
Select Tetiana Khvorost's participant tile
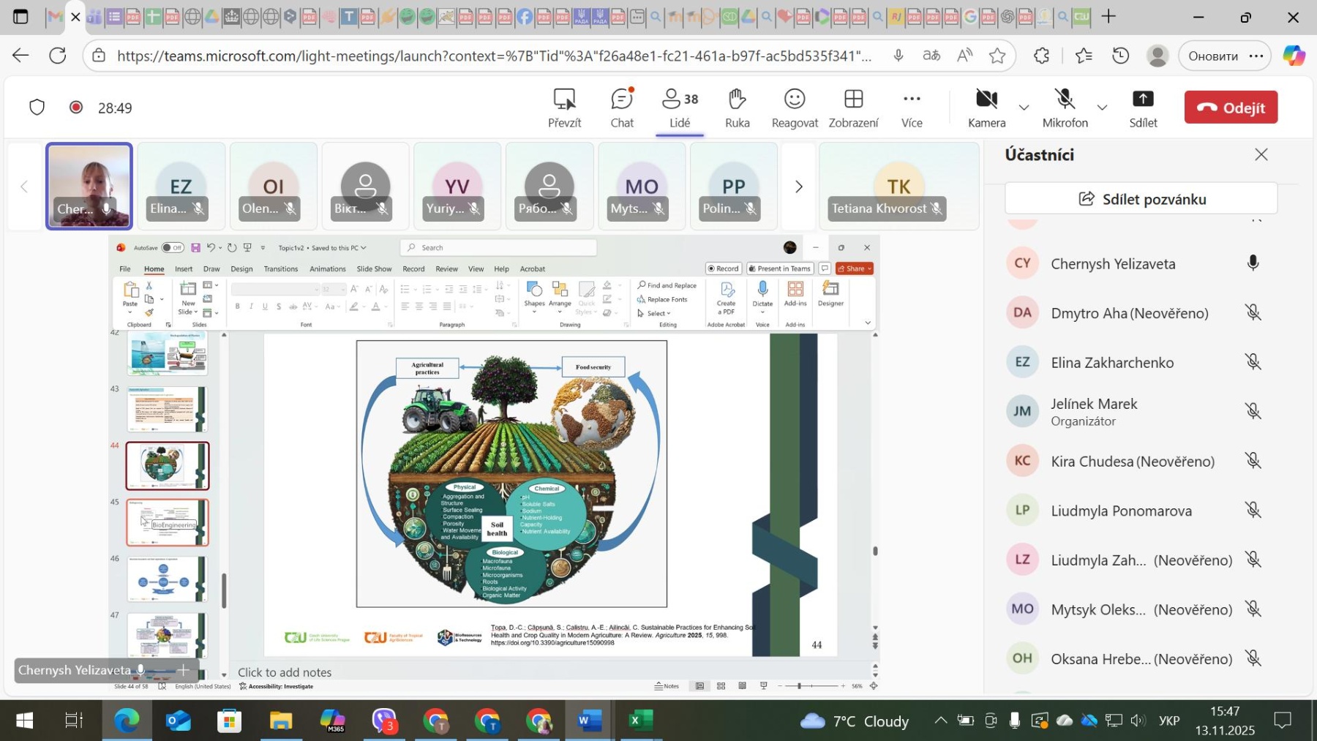898,187
